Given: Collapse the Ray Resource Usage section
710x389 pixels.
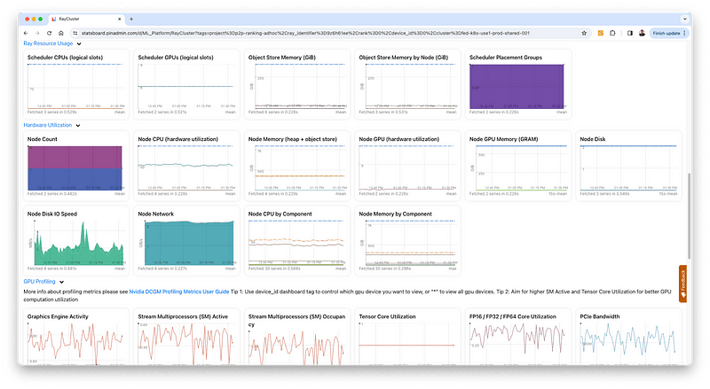Looking at the screenshot, I should coord(80,43).
